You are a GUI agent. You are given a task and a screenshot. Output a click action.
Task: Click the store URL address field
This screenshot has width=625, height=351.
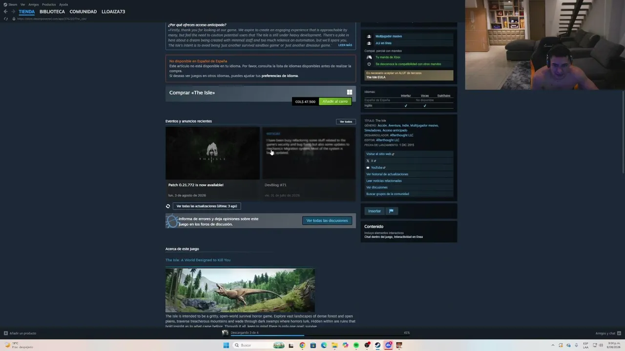52,19
